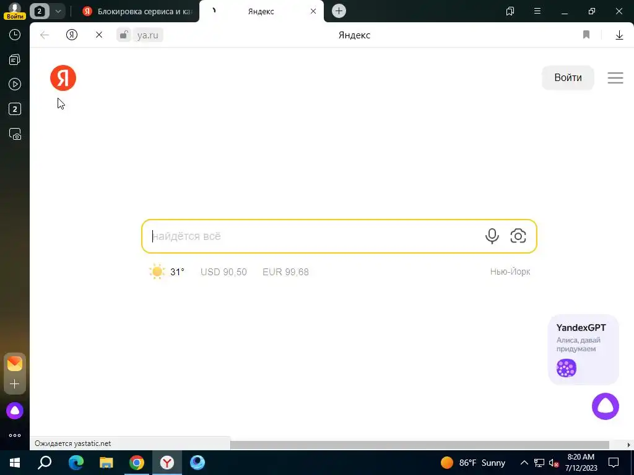Screen dimensions: 634x475
Task: Switch to the Яндекс tab
Action: coord(261,11)
